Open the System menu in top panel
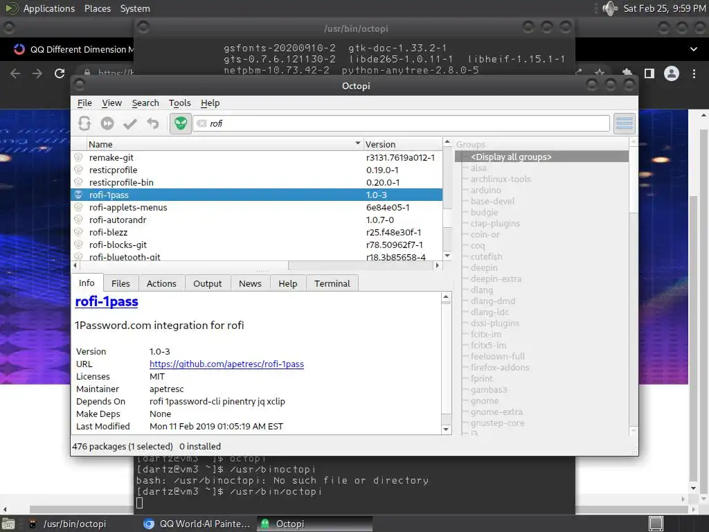 pos(135,8)
